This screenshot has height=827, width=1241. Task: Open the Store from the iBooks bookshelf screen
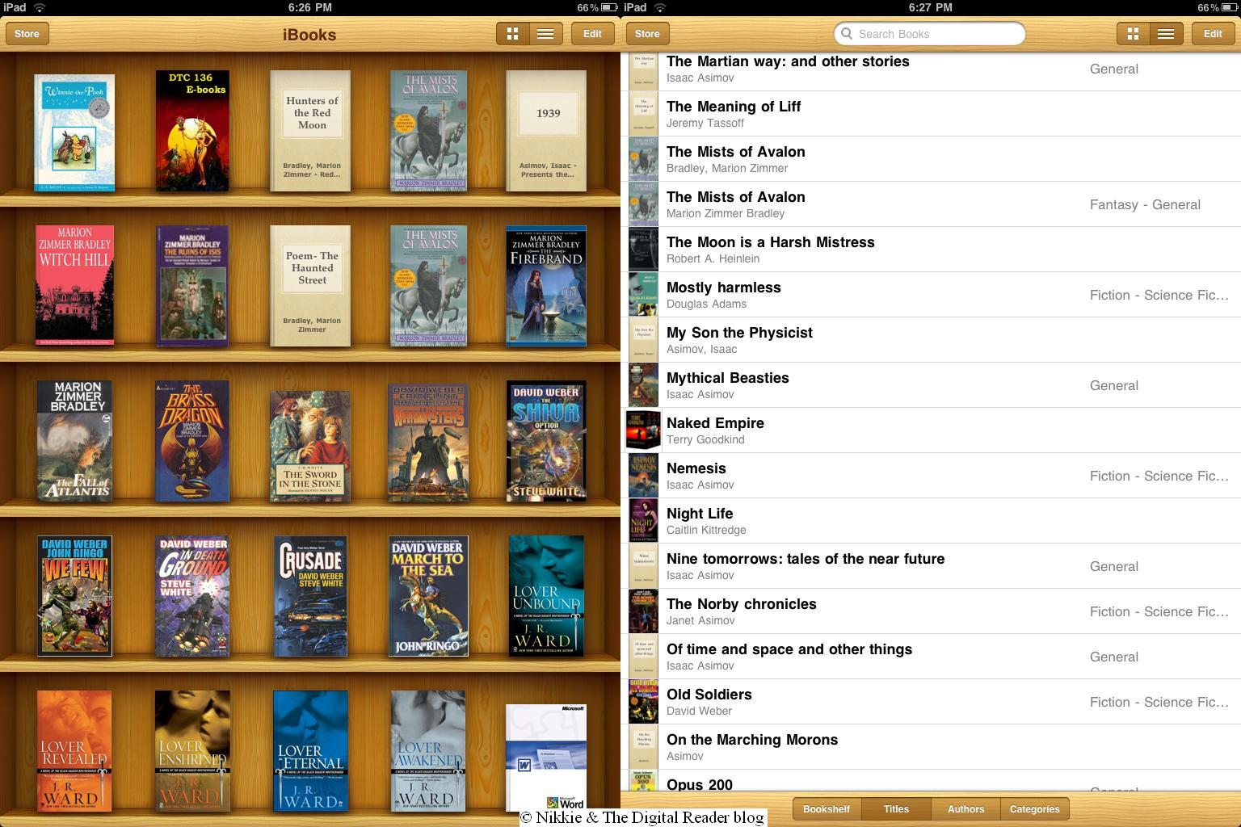27,34
